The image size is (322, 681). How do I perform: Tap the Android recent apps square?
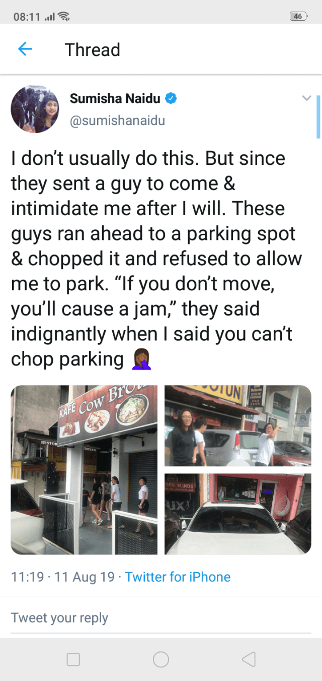[x=73, y=659]
